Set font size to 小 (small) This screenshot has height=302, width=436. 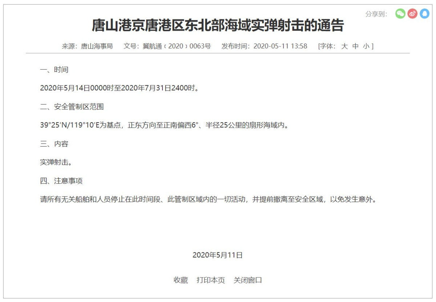tap(366, 46)
